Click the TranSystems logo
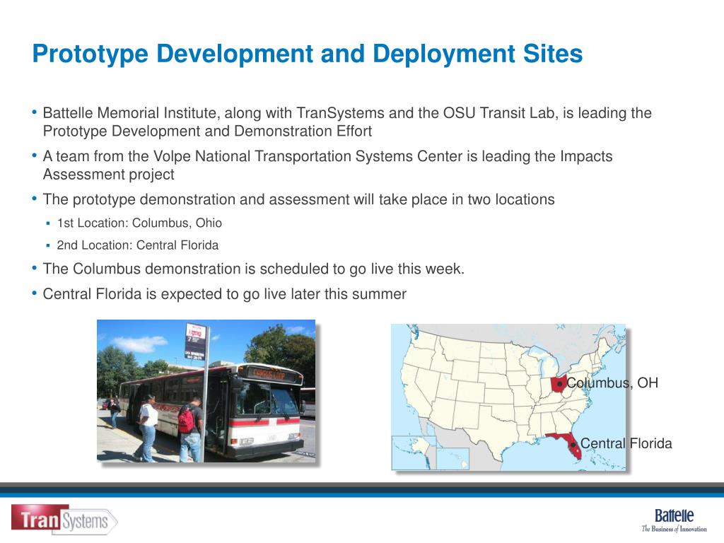724x543 pixels. 64,520
